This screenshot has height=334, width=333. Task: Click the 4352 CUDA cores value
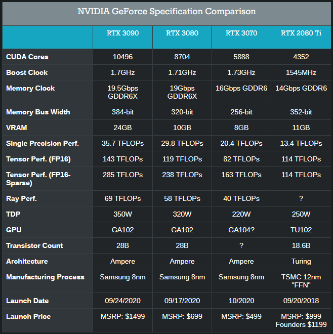click(x=301, y=57)
